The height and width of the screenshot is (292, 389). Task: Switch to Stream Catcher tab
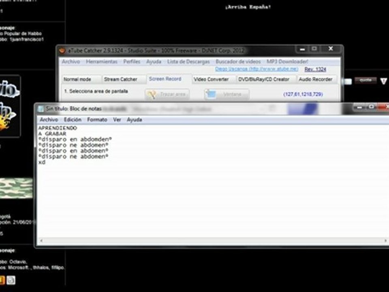124,79
